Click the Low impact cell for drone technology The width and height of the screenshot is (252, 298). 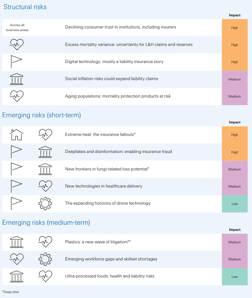pos(235,204)
